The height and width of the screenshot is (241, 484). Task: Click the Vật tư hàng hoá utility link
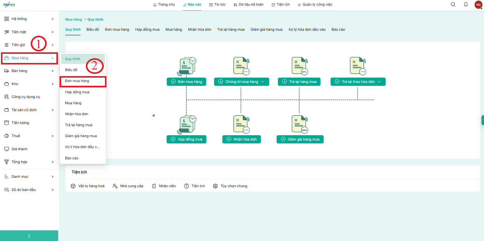(88, 186)
